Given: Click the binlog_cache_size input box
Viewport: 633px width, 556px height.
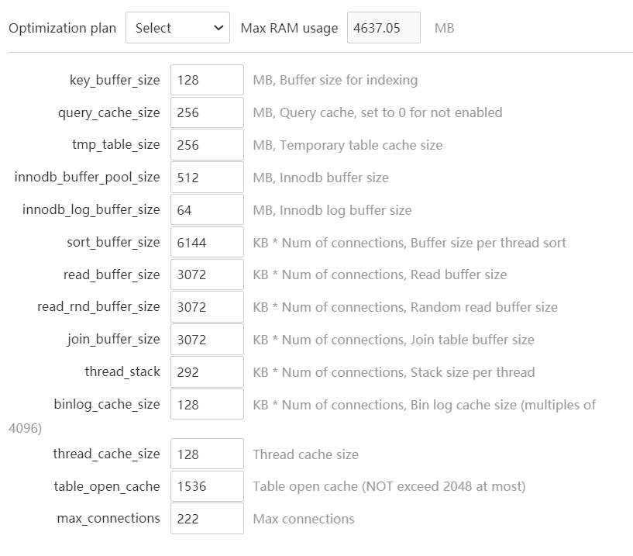Looking at the screenshot, I should tap(207, 405).
